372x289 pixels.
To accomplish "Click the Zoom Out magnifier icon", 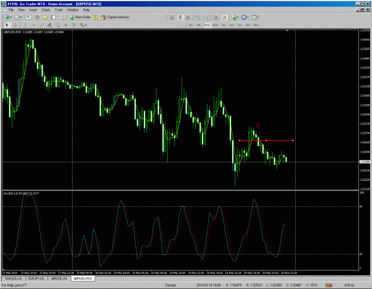I will (x=206, y=17).
